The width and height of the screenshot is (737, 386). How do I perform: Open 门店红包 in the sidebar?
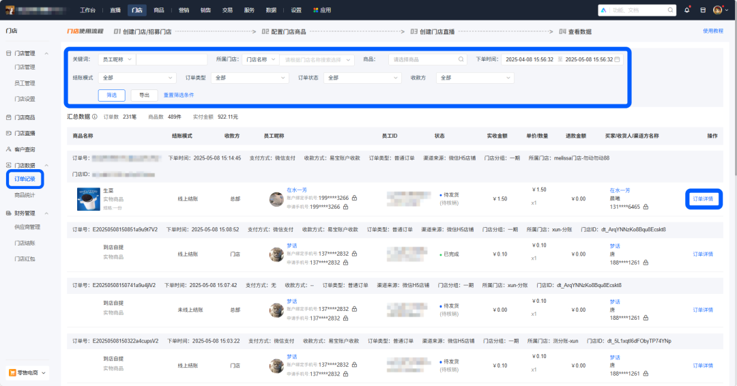pyautogui.click(x=25, y=258)
